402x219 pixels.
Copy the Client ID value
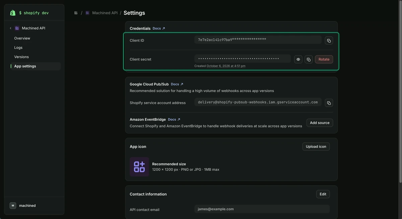click(329, 40)
